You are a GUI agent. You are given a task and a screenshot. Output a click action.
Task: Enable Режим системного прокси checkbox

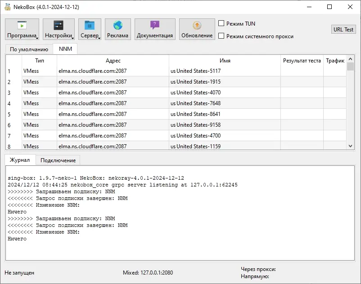pyautogui.click(x=221, y=36)
